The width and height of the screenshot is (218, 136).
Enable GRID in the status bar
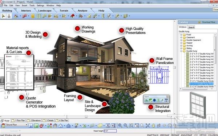196,135
